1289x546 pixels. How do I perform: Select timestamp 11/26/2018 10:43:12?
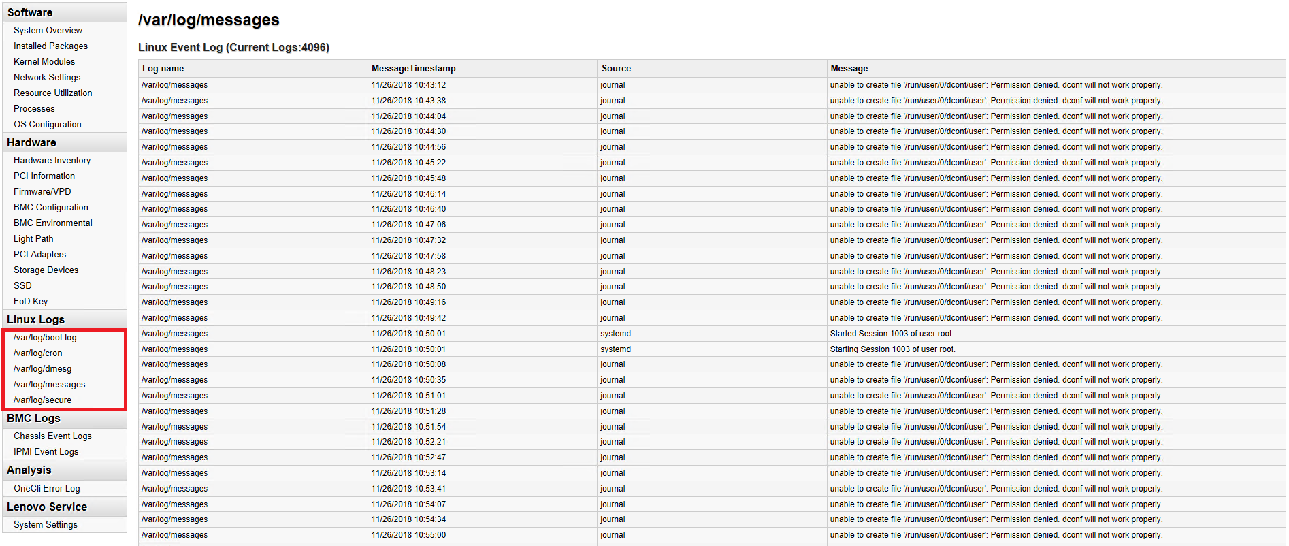click(x=408, y=85)
